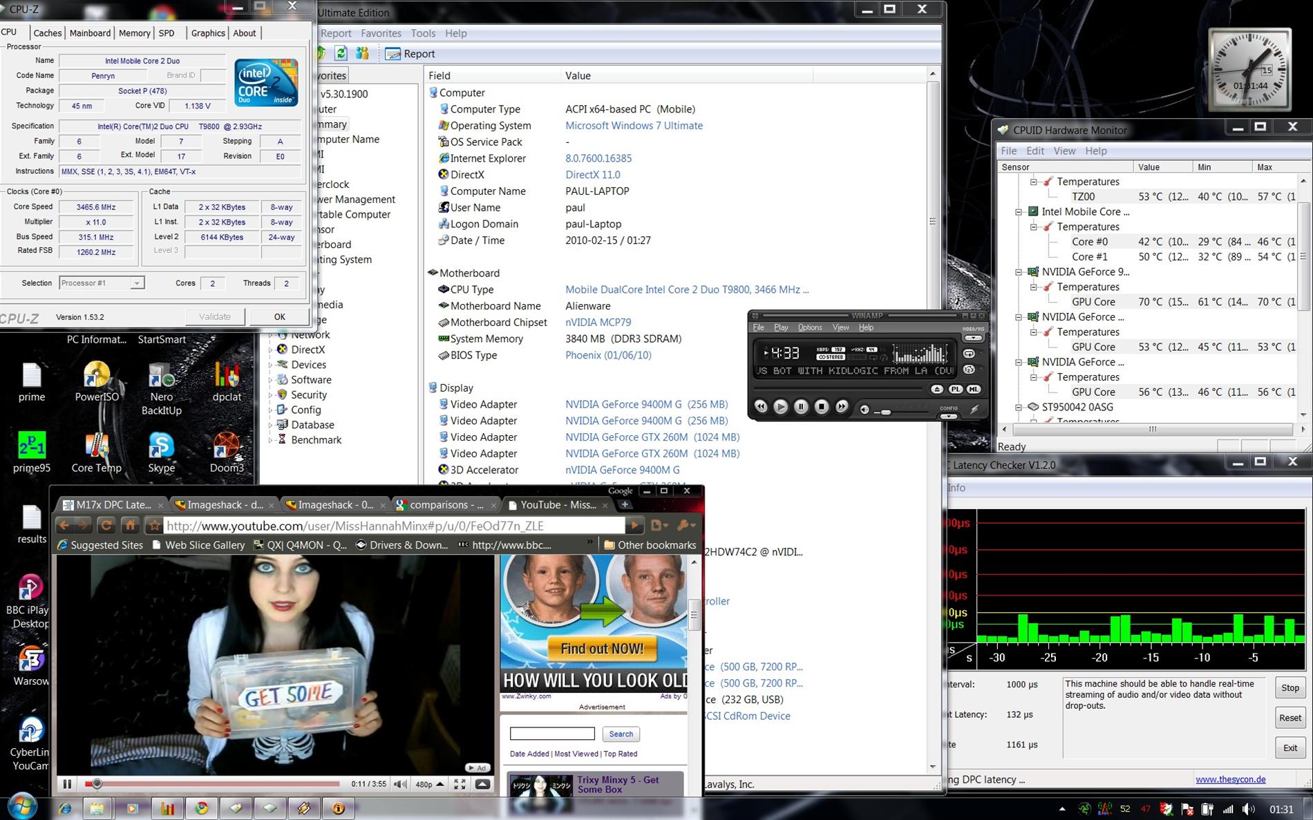Viewport: 1313px width, 820px height.
Task: Toggle Winamp media library (ML)
Action: pyautogui.click(x=974, y=390)
